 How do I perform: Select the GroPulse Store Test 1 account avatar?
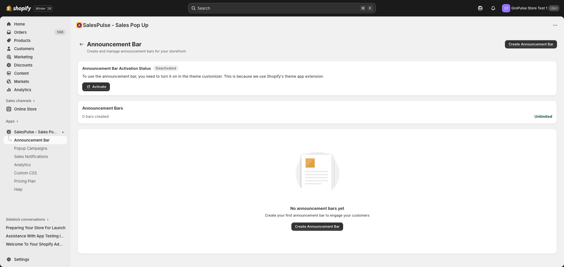pos(506,8)
